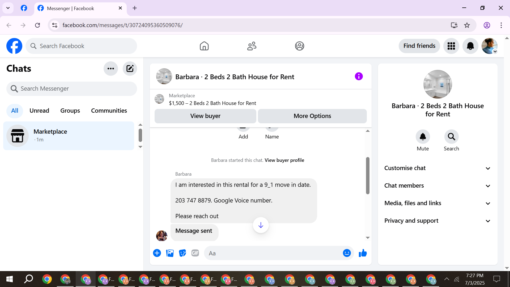Switch to the Unread chats tab
Screen dimensions: 510x287
click(x=39, y=111)
